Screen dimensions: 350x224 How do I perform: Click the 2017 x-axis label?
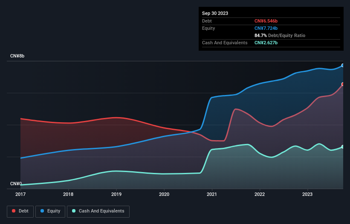(x=20, y=194)
